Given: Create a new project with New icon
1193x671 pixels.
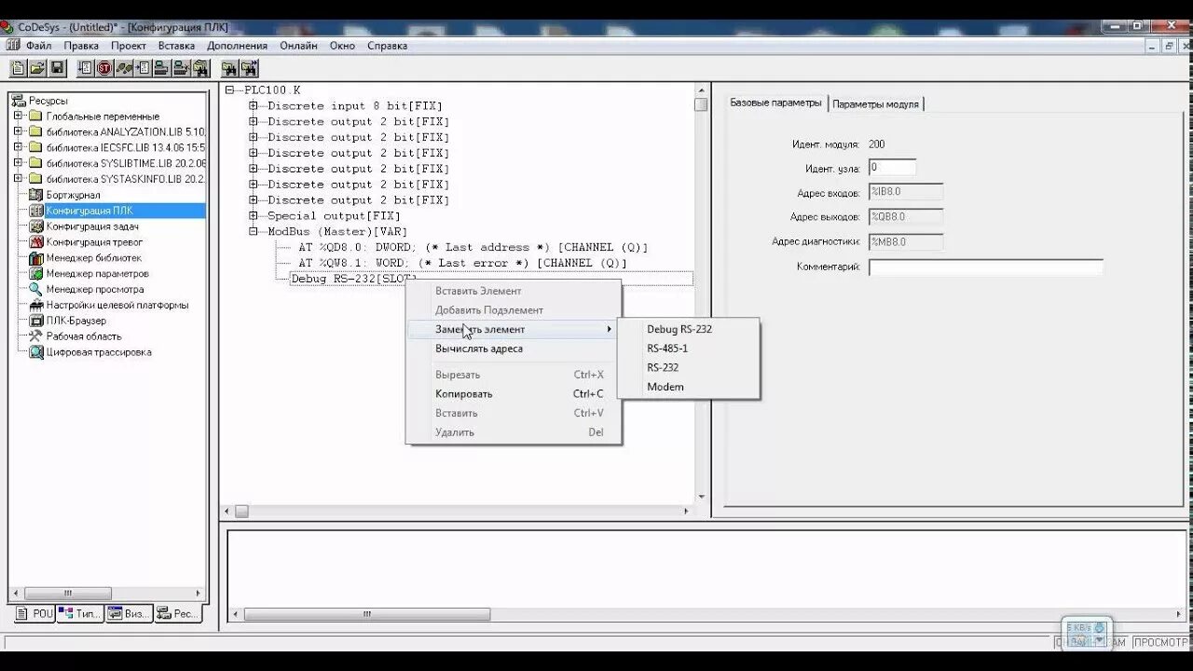Looking at the screenshot, I should point(18,68).
